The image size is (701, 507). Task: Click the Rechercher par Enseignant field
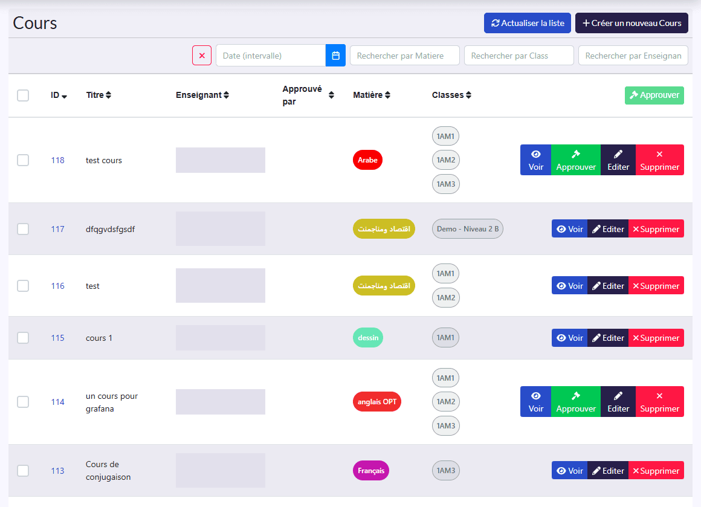click(633, 56)
